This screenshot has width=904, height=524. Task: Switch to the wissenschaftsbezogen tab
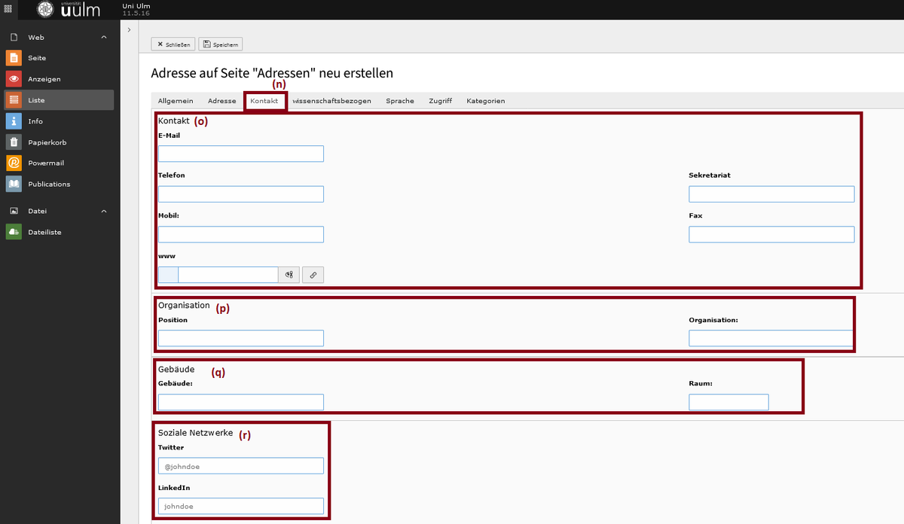pyautogui.click(x=331, y=101)
